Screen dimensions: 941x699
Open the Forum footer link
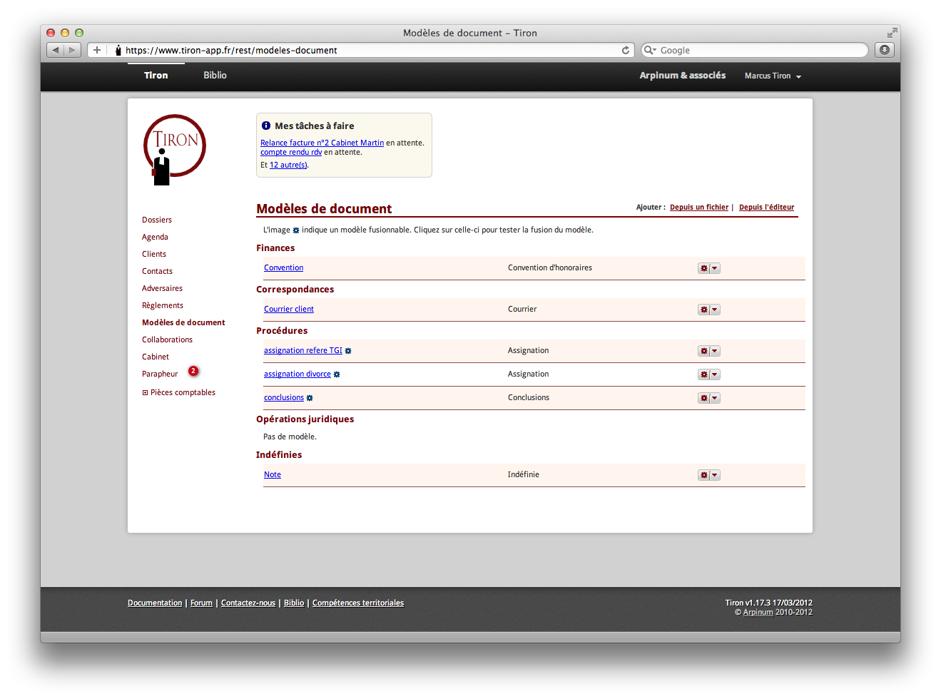[201, 603]
